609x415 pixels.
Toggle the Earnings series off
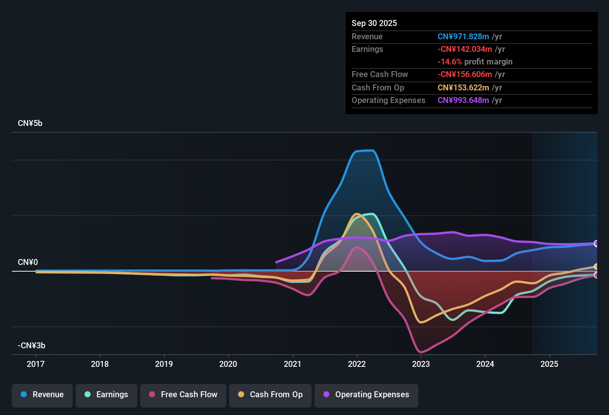pyautogui.click(x=106, y=395)
